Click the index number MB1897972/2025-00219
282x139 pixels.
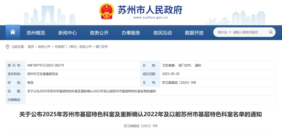point(45,65)
